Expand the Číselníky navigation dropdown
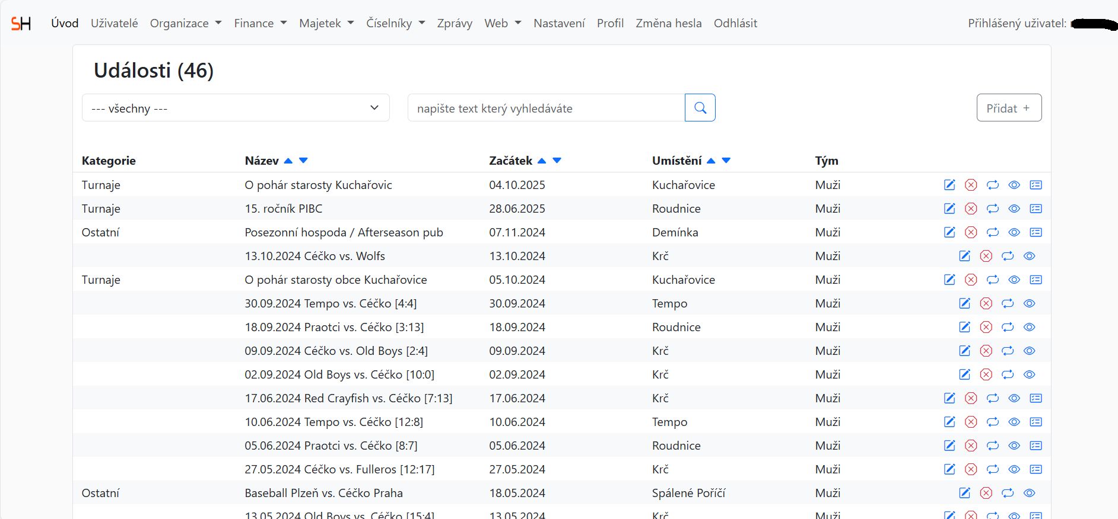1118x519 pixels. (x=395, y=23)
